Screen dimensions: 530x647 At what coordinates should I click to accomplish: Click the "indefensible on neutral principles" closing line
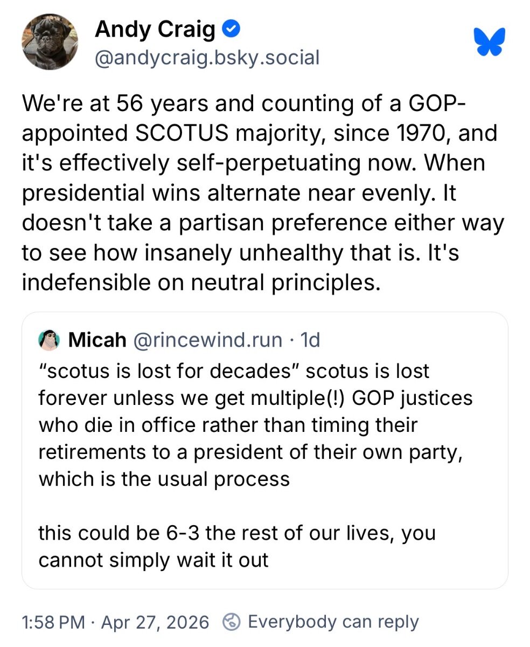[197, 283]
